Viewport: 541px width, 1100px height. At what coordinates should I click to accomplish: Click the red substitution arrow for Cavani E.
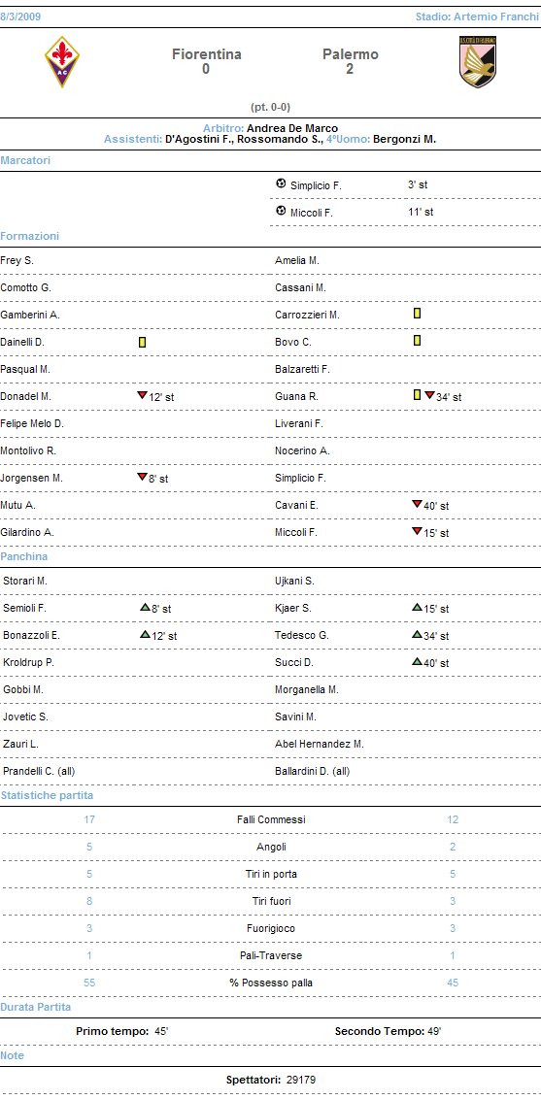point(417,505)
